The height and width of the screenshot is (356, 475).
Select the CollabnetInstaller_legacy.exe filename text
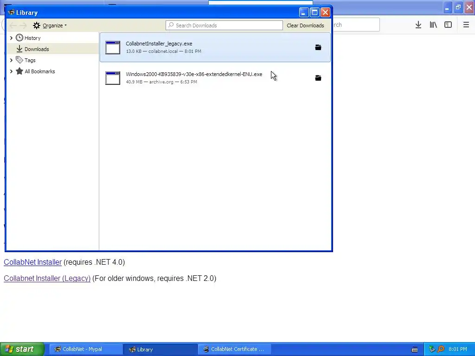(x=159, y=44)
